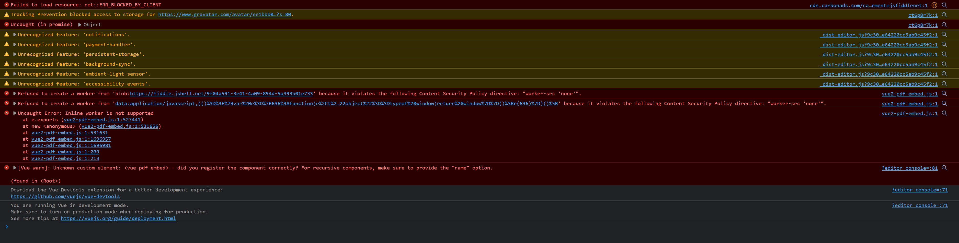Expand the Unrecognized feature 'accessibility-events' message
The width and height of the screenshot is (959, 243).
tap(15, 84)
